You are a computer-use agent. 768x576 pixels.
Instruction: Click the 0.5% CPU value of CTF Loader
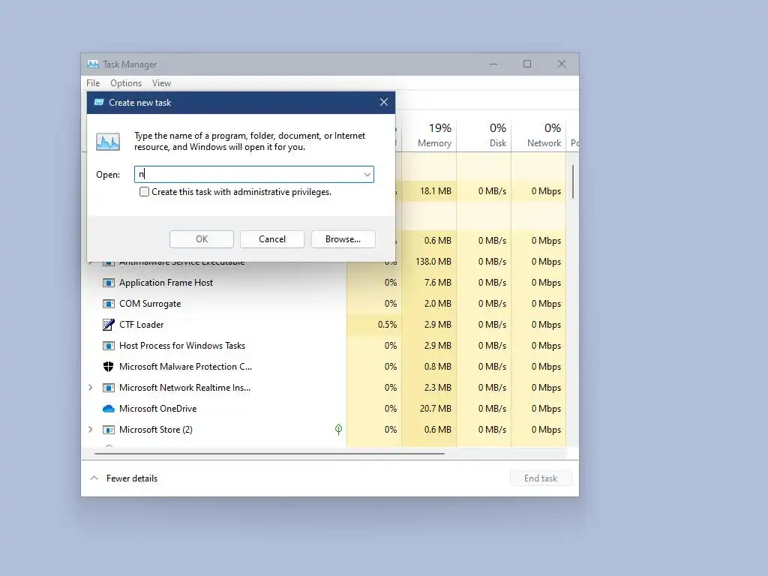[x=388, y=325]
